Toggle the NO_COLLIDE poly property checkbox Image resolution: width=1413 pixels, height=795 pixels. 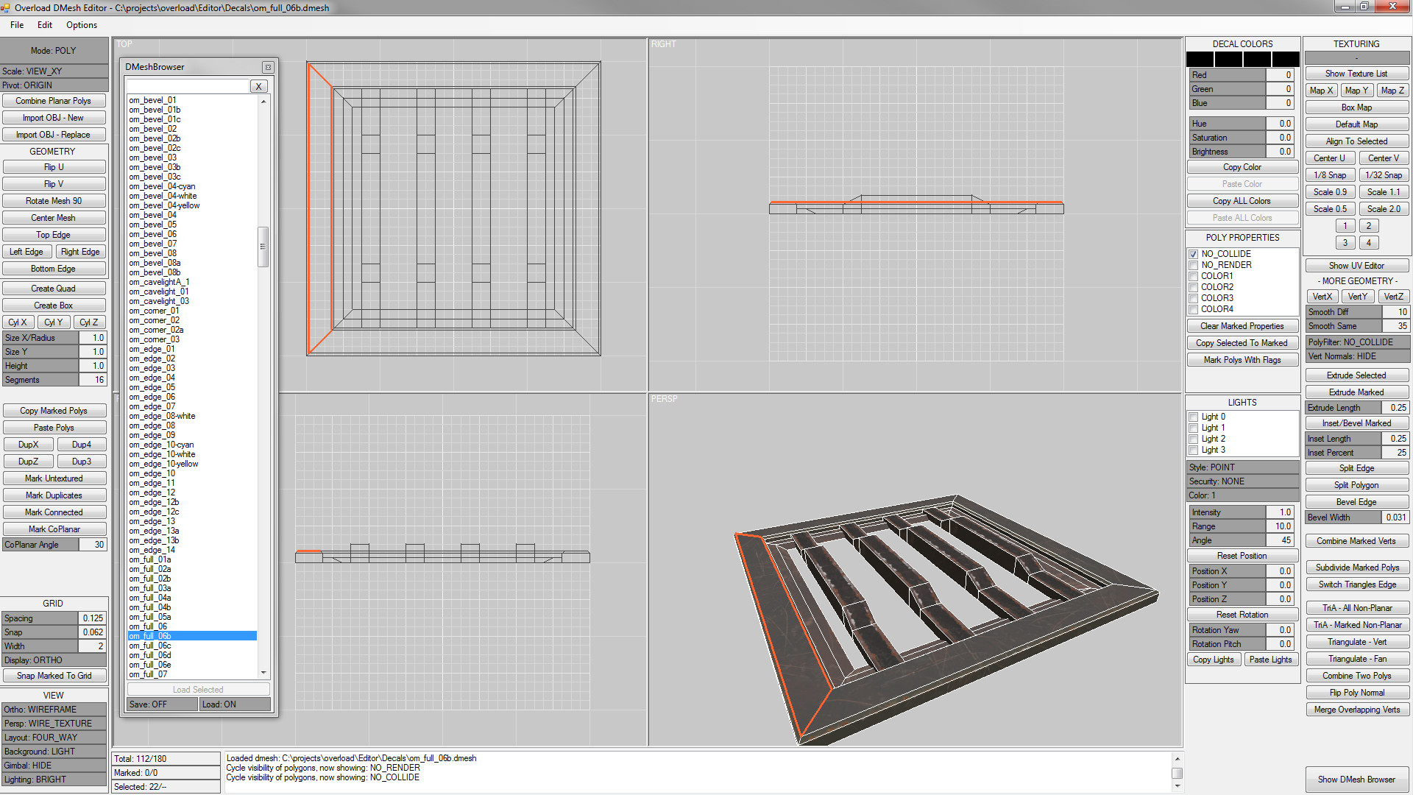[1194, 254]
